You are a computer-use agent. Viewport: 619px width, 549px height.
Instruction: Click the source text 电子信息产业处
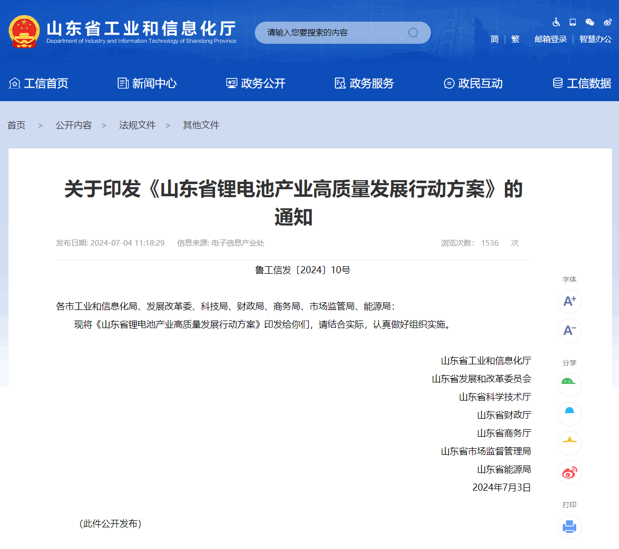point(238,243)
